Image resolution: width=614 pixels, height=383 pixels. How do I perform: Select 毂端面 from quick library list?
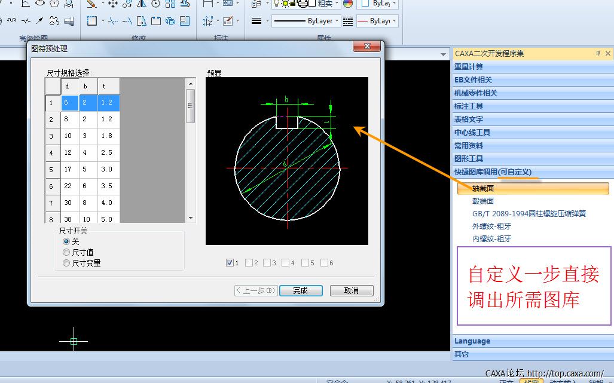(483, 201)
